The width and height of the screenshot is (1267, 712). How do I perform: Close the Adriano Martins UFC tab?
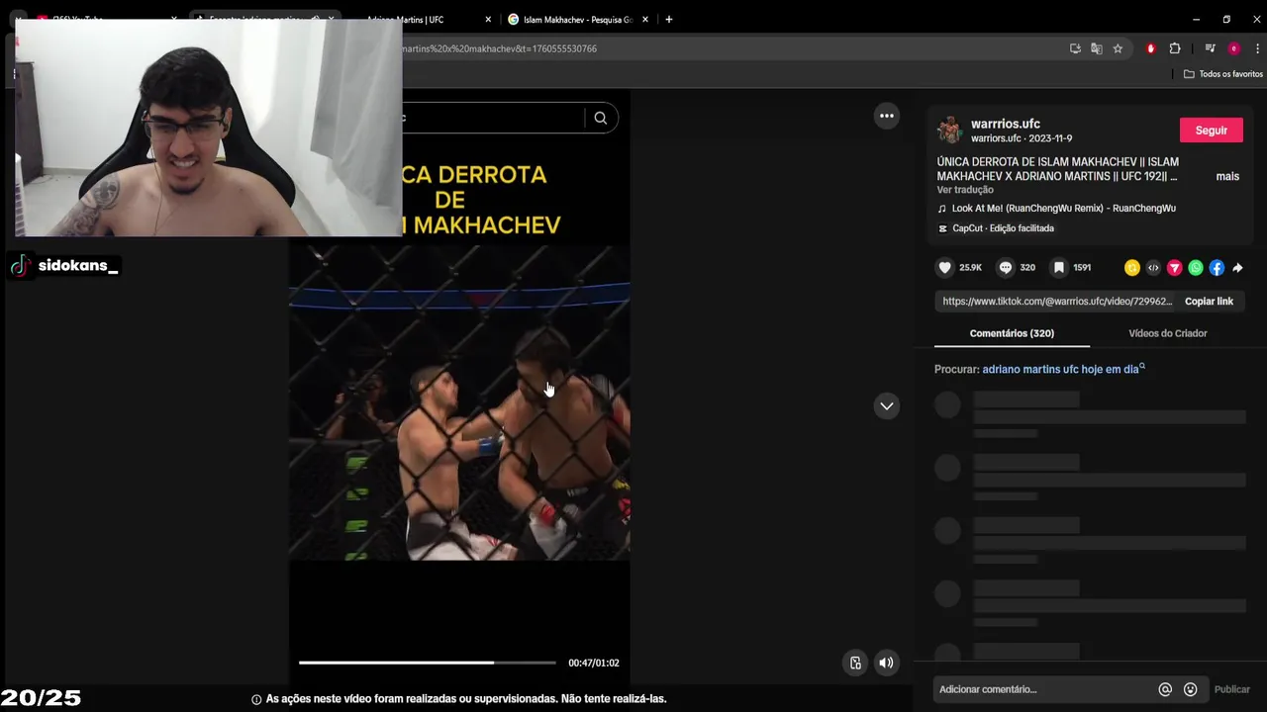tap(488, 20)
